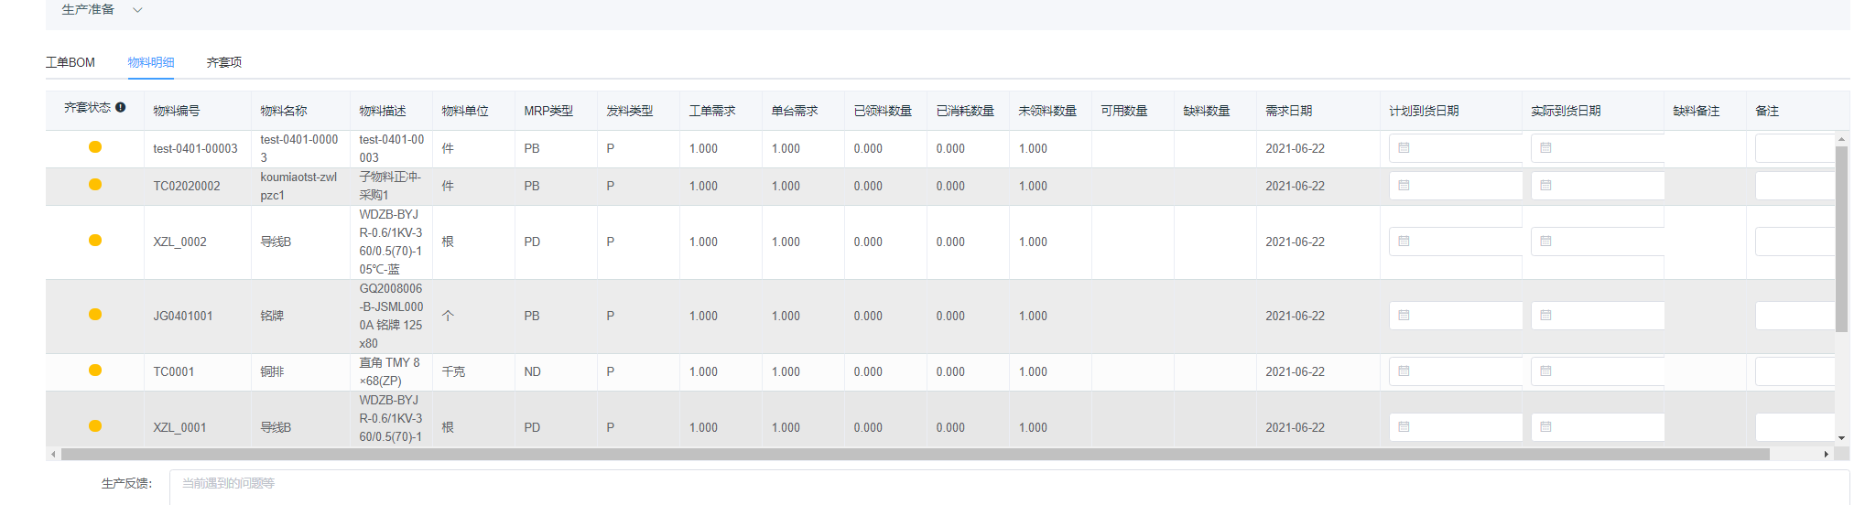The width and height of the screenshot is (1865, 505).
Task: Collapse the 生产准备 section chevron
Action: point(138,10)
